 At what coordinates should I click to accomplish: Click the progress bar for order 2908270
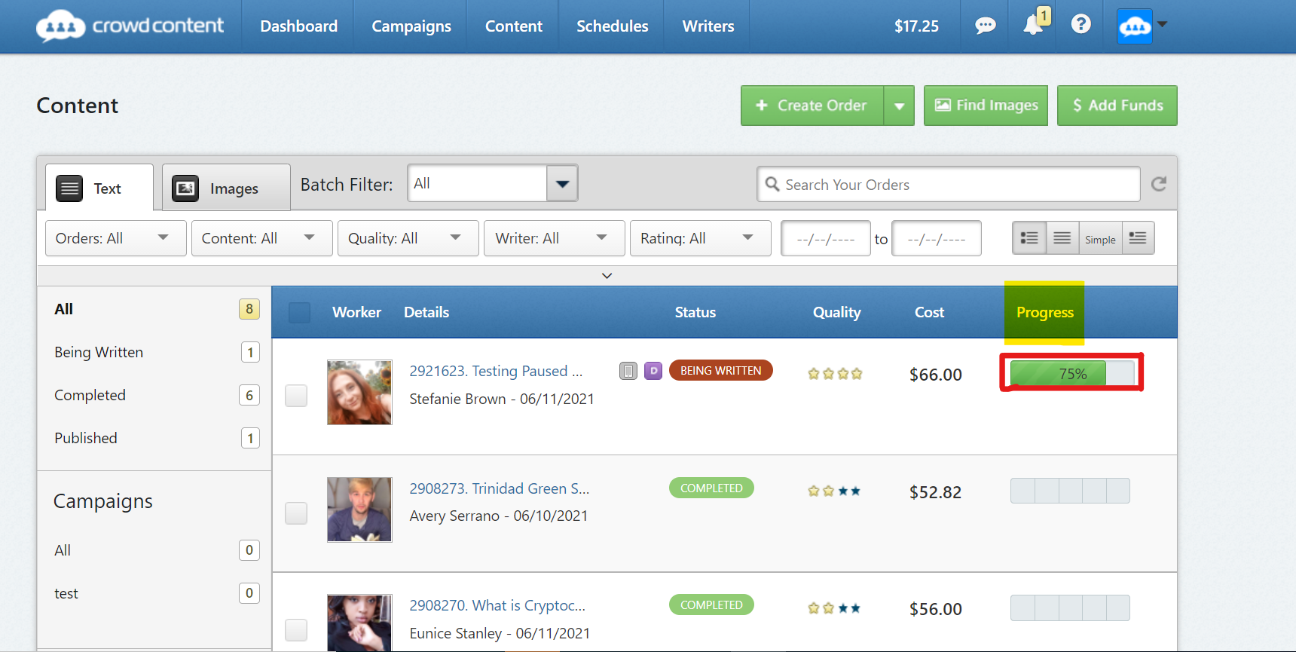[1070, 608]
